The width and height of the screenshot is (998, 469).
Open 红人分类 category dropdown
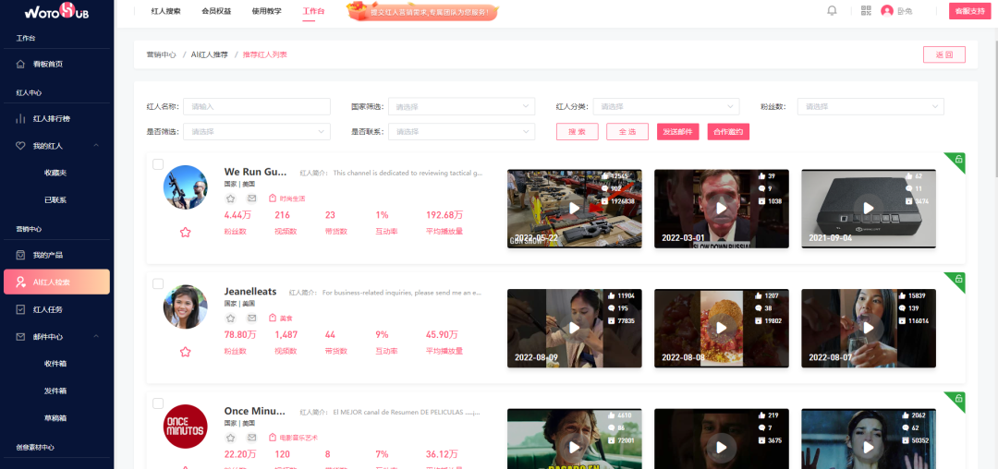click(666, 107)
